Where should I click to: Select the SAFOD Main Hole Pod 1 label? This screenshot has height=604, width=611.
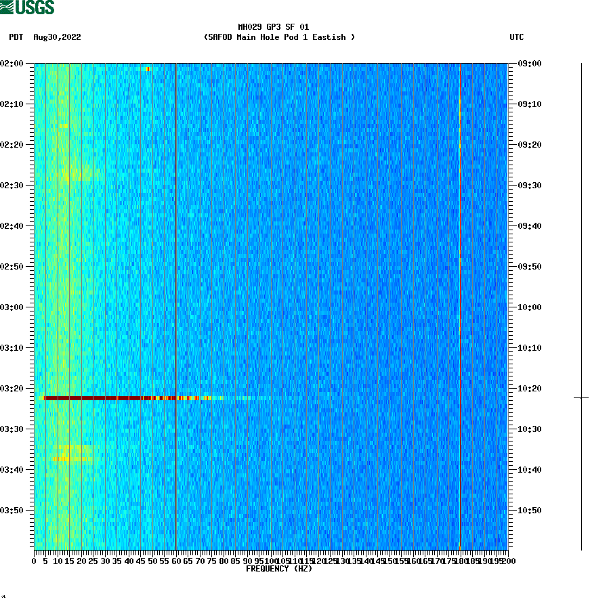pyautogui.click(x=280, y=38)
